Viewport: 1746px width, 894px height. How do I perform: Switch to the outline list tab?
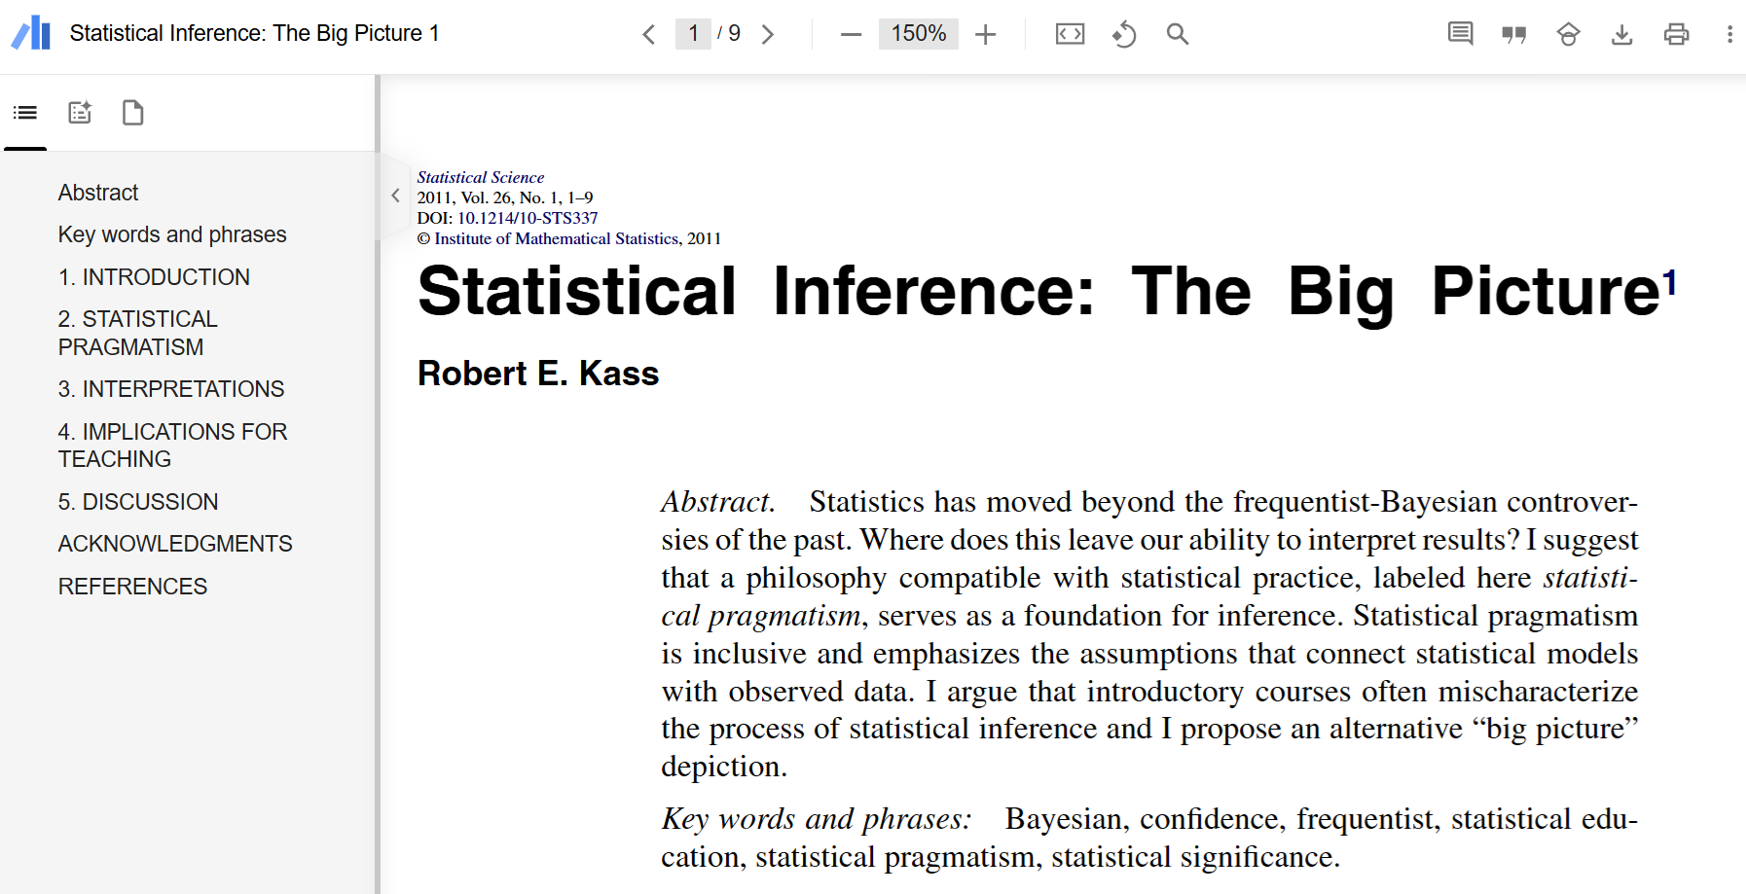[x=25, y=113]
